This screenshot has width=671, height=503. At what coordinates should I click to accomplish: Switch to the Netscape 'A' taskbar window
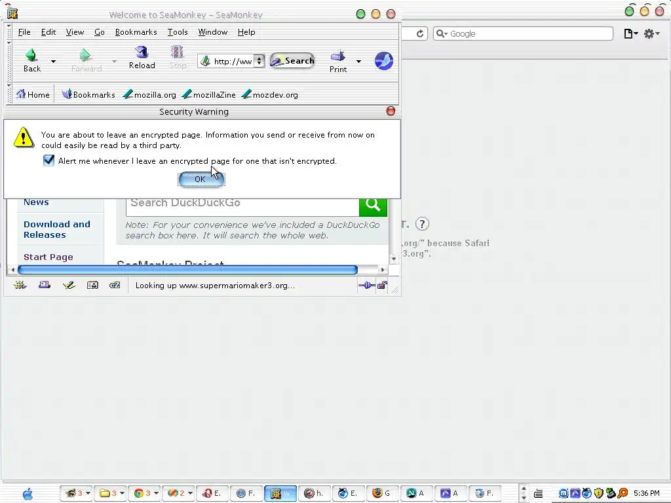tap(415, 493)
